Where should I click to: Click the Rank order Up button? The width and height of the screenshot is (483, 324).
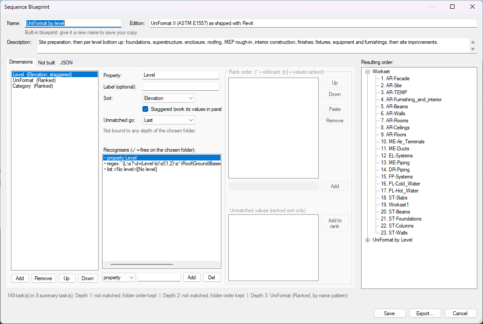click(x=335, y=82)
